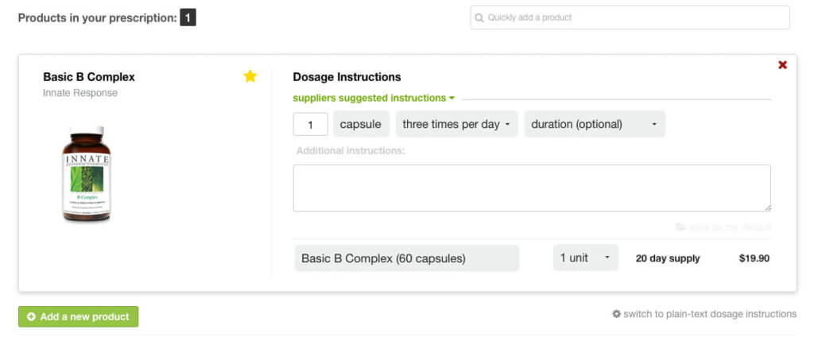Screen dimensions: 814x337
Task: Click the plus icon on Add a new product
Action: pyautogui.click(x=31, y=316)
